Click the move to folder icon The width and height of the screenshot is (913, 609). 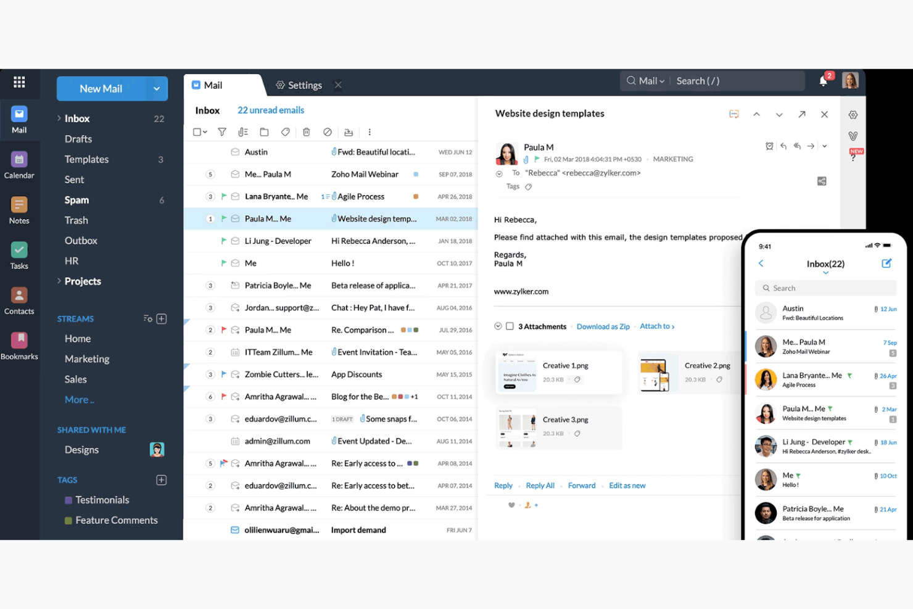tap(264, 132)
